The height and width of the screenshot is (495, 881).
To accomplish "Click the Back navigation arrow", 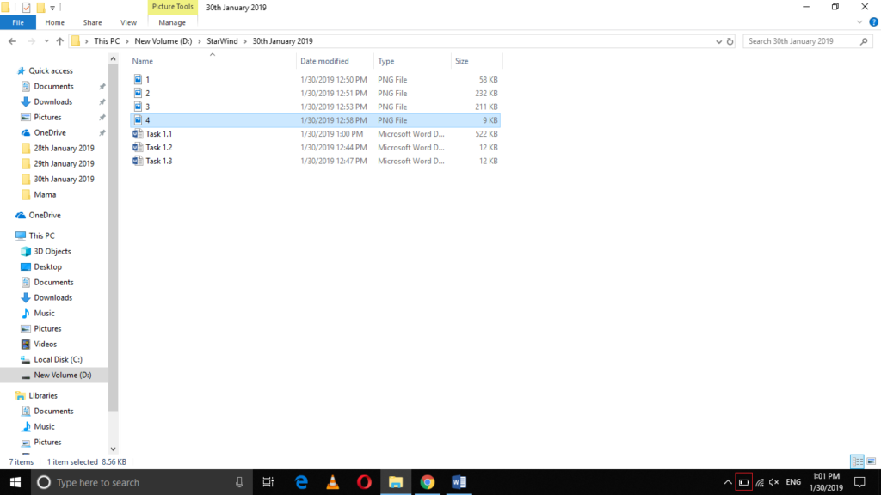I will point(12,41).
